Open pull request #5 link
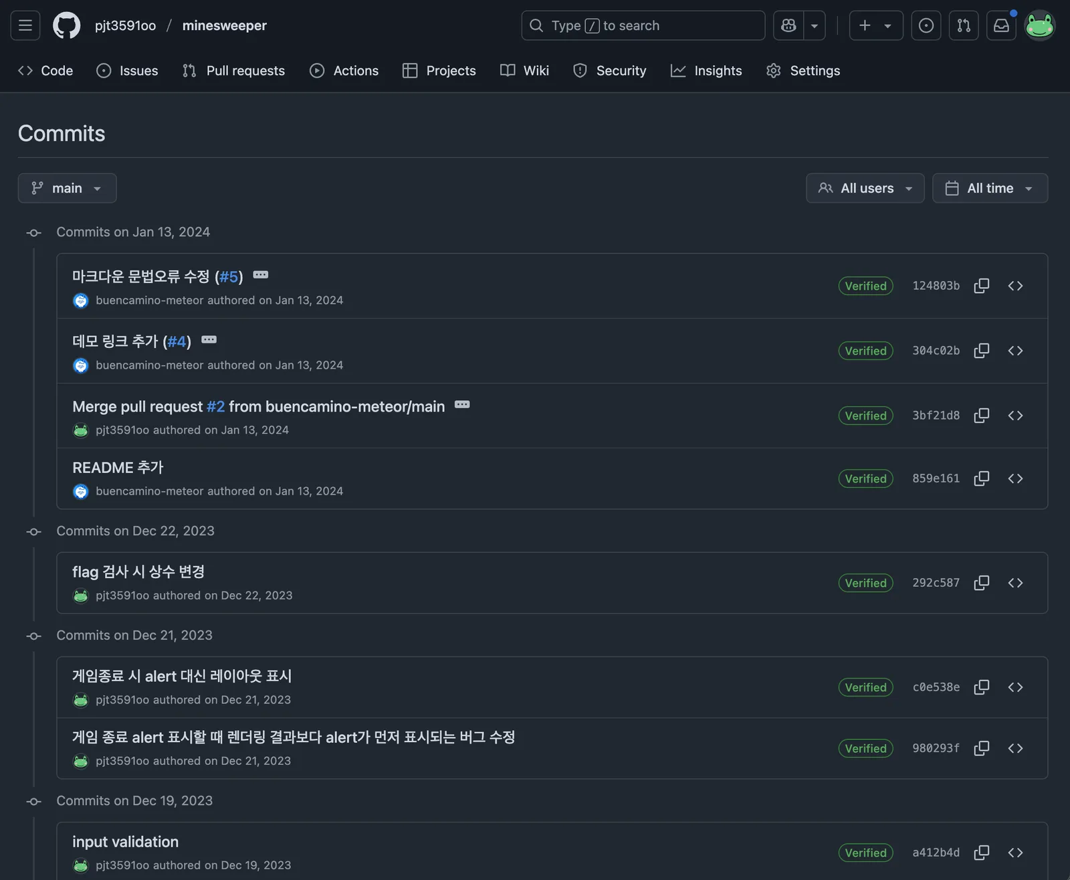This screenshot has width=1070, height=880. tap(229, 276)
